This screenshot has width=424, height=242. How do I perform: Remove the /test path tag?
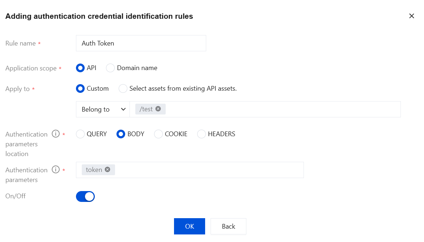pyautogui.click(x=158, y=109)
